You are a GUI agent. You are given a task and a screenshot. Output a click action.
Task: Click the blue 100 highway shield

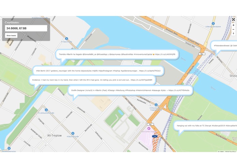tap(154, 136)
